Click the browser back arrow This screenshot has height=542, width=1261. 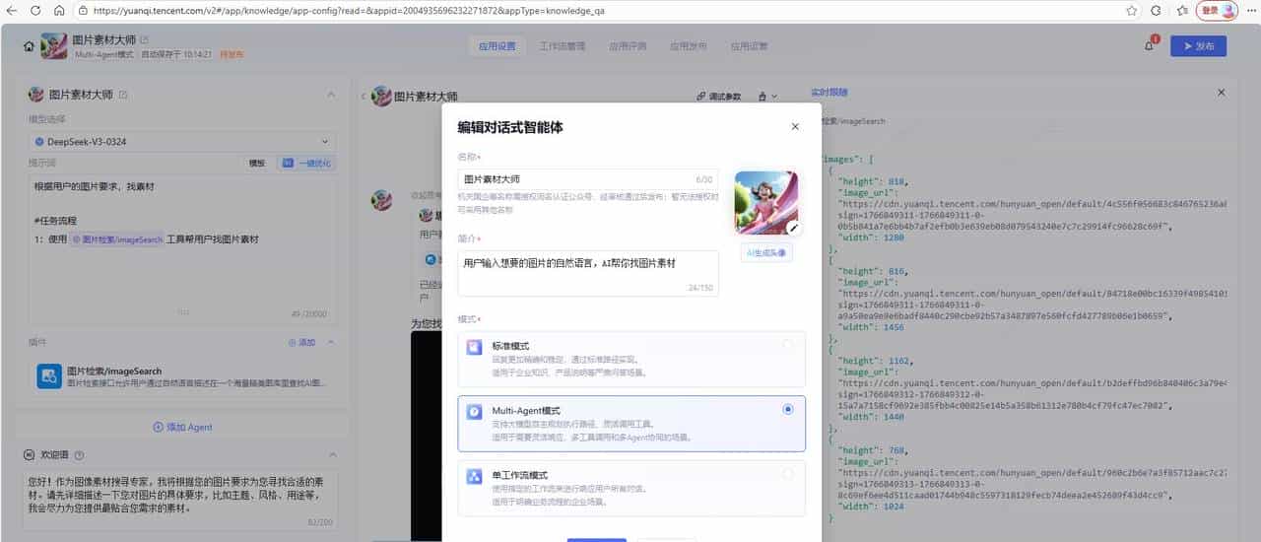(12, 10)
